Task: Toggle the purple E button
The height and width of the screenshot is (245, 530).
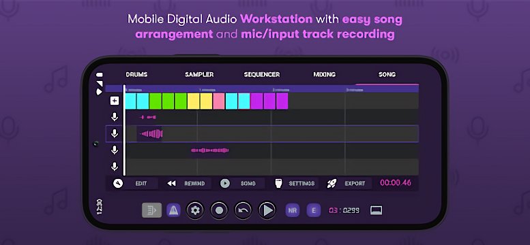Action: coord(314,210)
